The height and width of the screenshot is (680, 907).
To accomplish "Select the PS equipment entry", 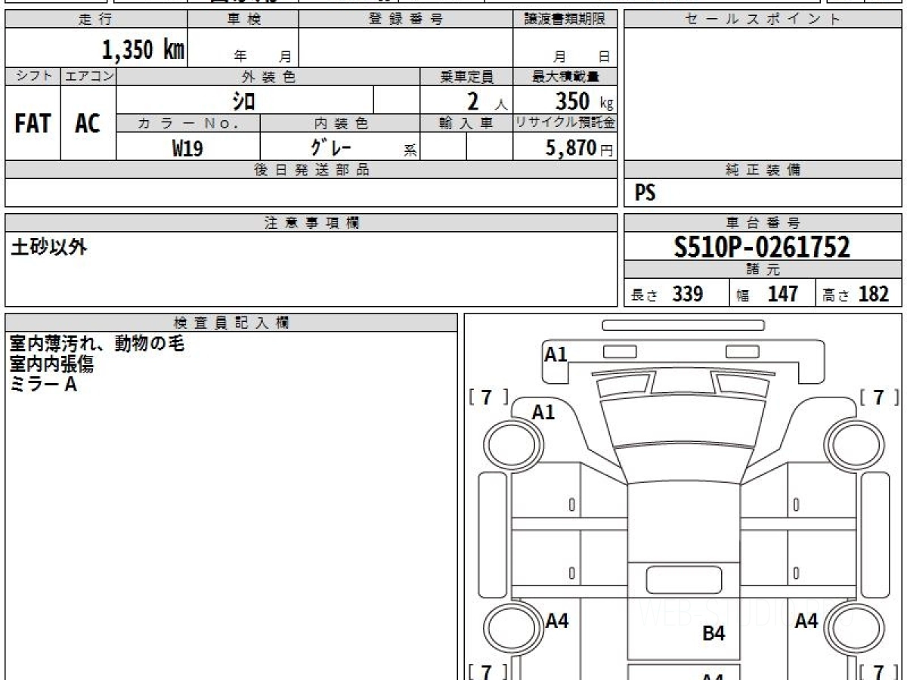I will [645, 193].
